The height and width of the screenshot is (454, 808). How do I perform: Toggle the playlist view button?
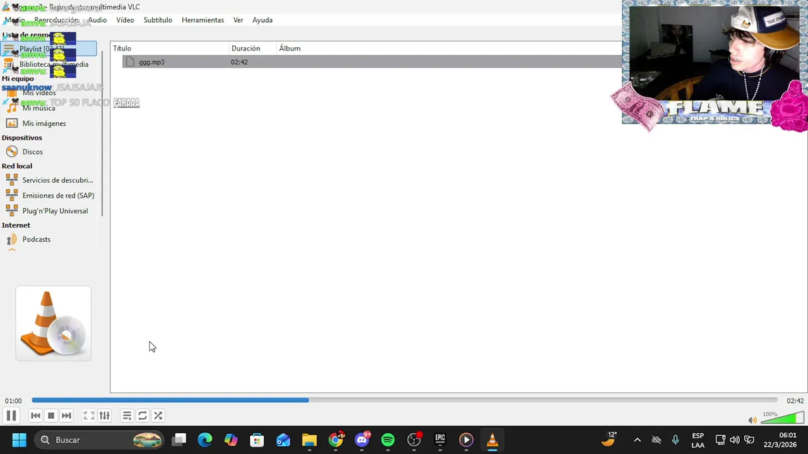pos(127,416)
